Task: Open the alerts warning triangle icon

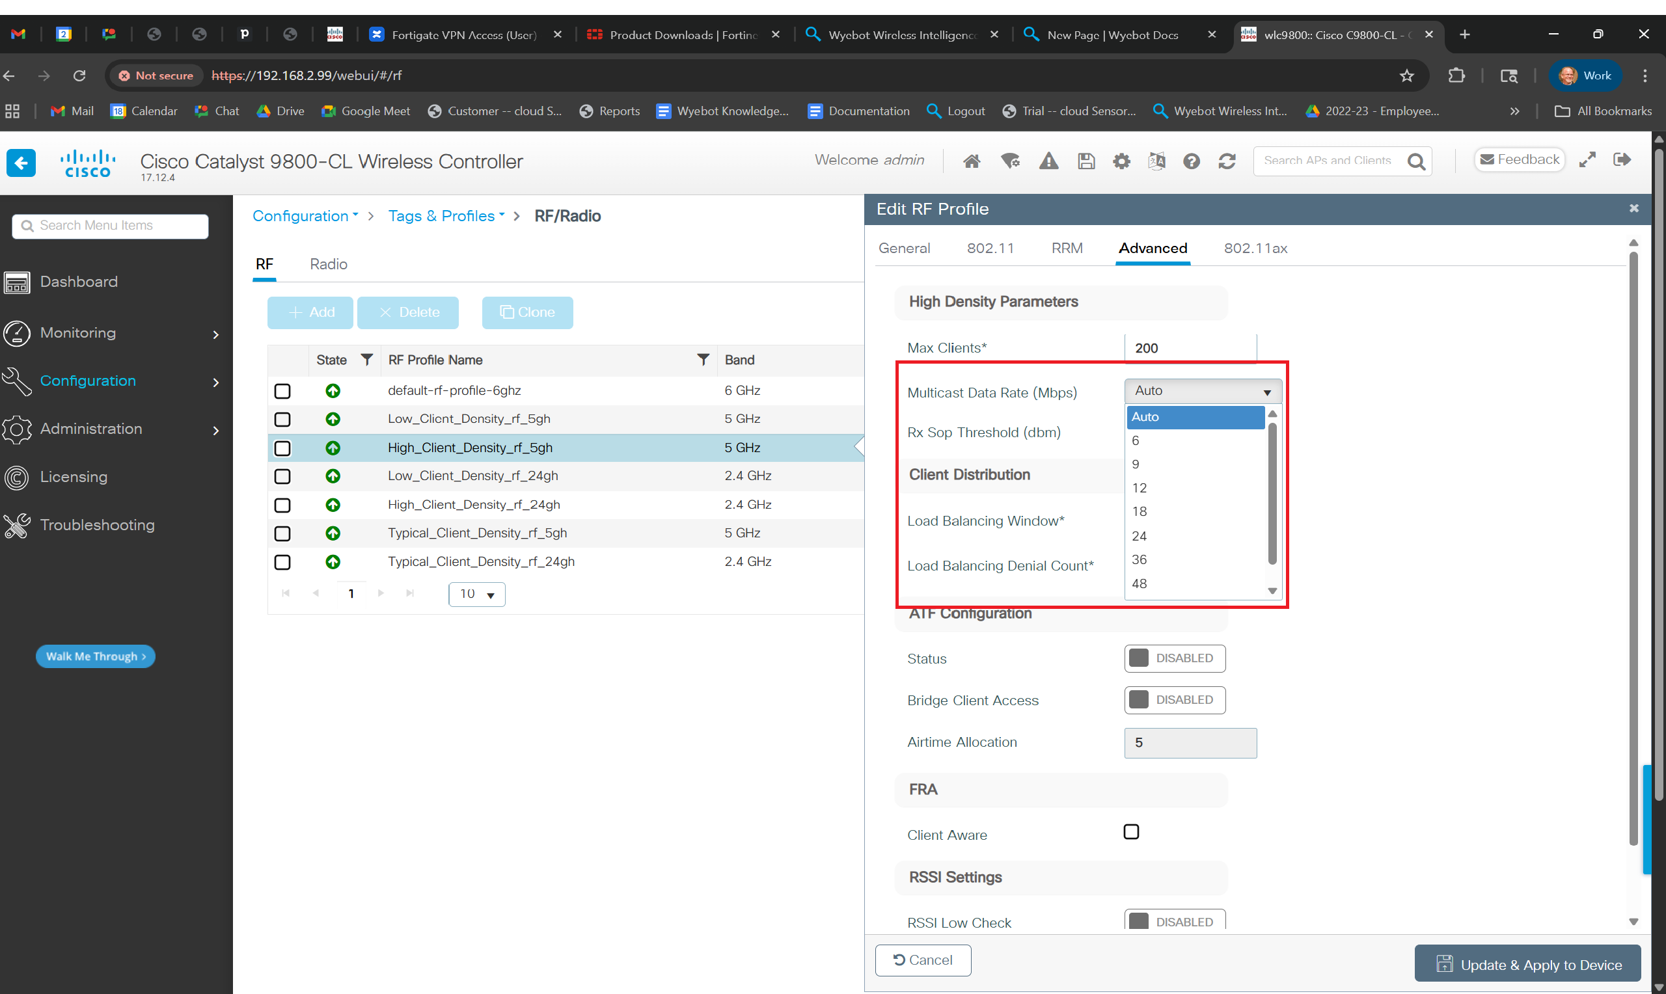Action: coord(1048,161)
